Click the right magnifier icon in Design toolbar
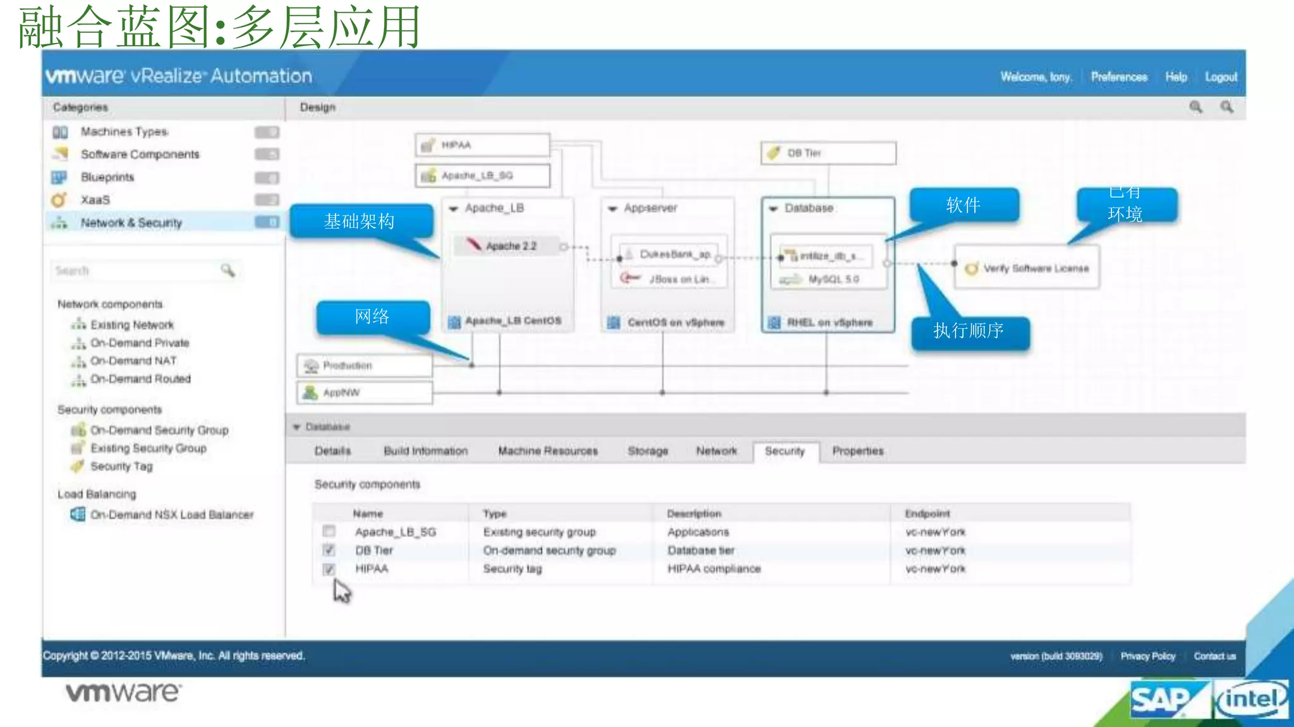This screenshot has height=727, width=1294. (x=1226, y=107)
